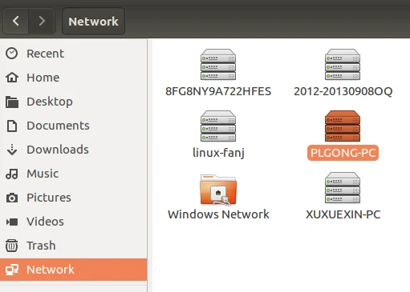Select the 8FG8NY9A722HFES server icon

(x=218, y=64)
